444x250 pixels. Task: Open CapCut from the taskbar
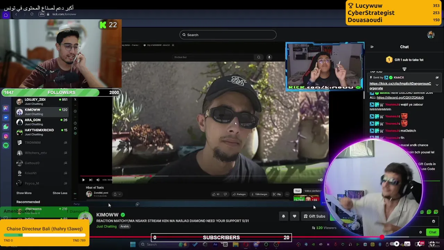(225, 244)
